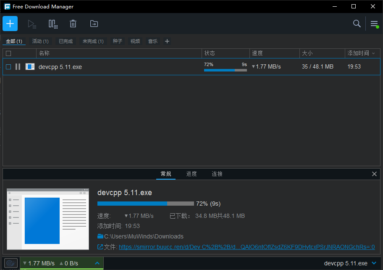The image size is (383, 270).
Task: Click the trash delete icon in toolbar
Action: 73,24
